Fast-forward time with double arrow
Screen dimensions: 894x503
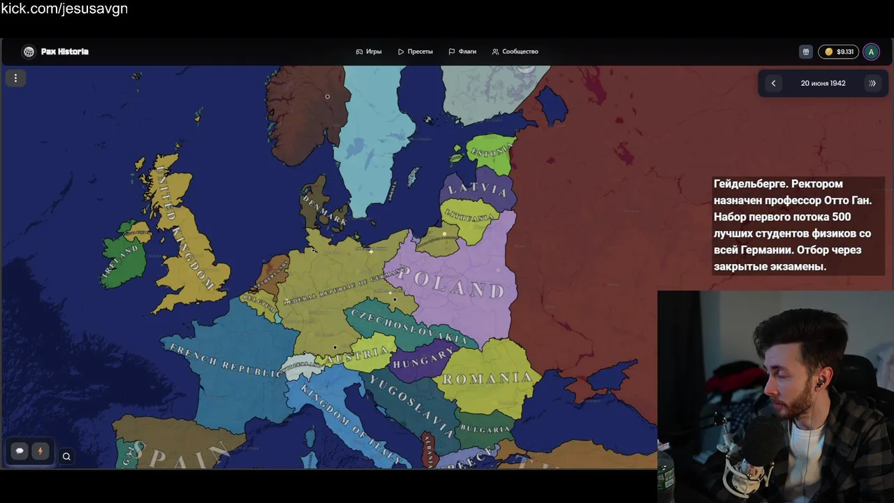872,83
